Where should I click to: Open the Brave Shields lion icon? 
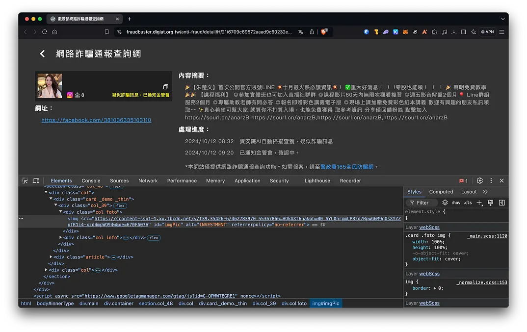coord(324,31)
